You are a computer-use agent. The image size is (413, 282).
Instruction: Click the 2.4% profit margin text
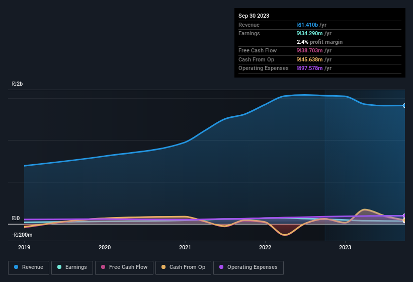click(319, 42)
